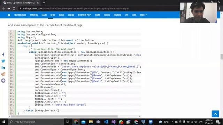This screenshot has height=125, width=223.
Task: Go back with browser back arrow
Action: point(3,8)
